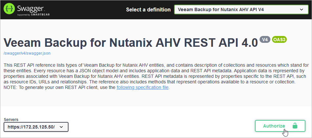The height and width of the screenshot is (138, 312).
Task: Click the chevron of the definition selector
Action: coord(302,9)
